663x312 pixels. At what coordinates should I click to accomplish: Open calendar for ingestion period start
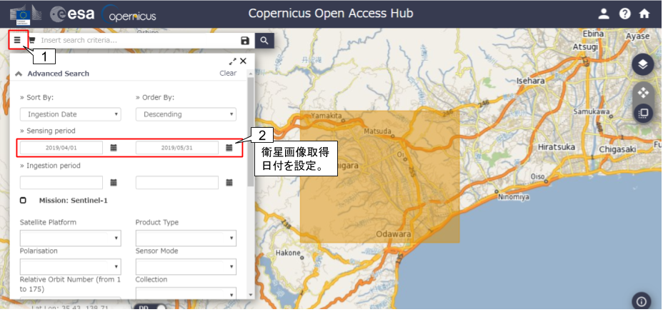coord(114,182)
